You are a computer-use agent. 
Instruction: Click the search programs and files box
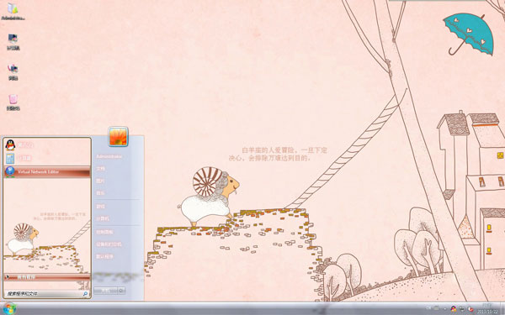(47, 293)
